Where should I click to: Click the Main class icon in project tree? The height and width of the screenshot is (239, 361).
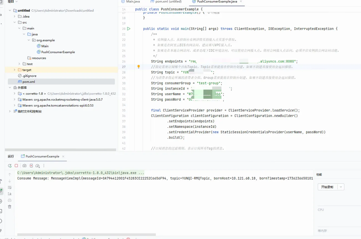pyautogui.click(x=39, y=46)
